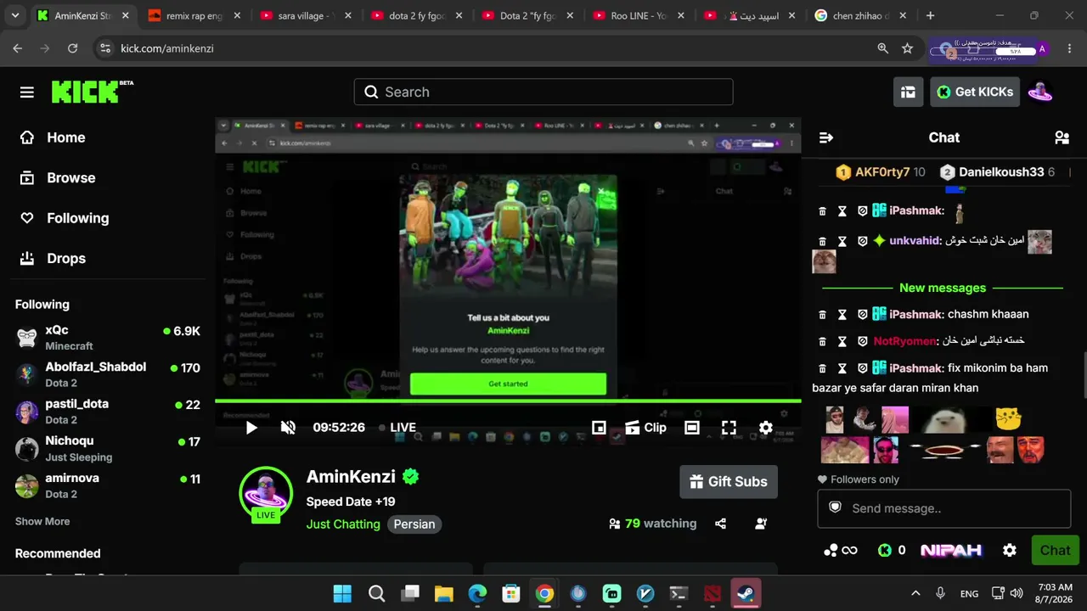Switch to the Roo LINE YouTube tab

pos(639,15)
